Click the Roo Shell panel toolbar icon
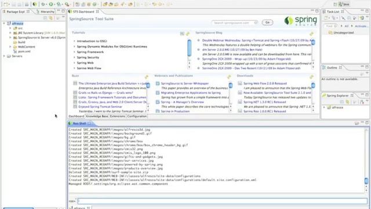Image resolution: width=371 pixels, height=209 pixels. click(x=357, y=123)
